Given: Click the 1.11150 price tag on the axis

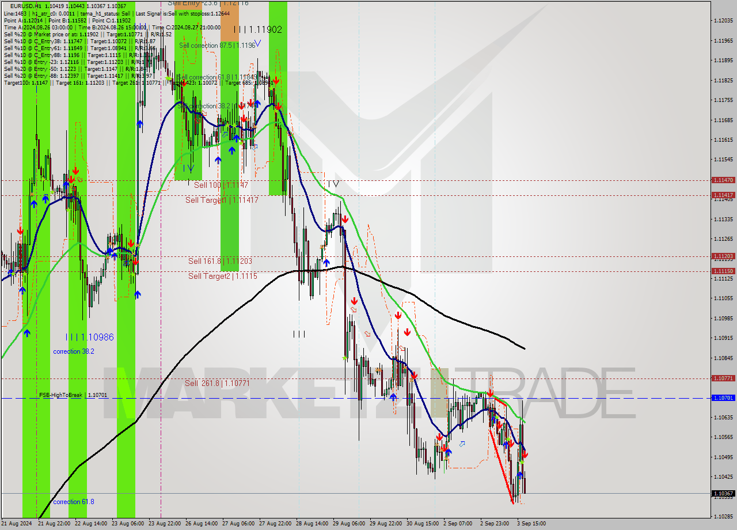Looking at the screenshot, I should click(x=723, y=271).
